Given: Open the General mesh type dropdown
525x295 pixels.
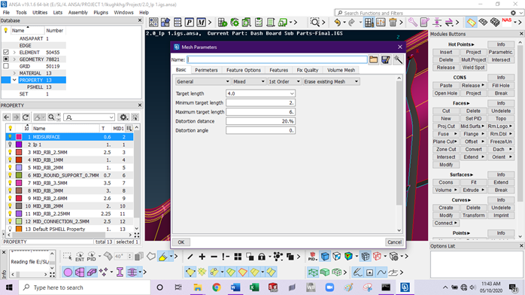Looking at the screenshot, I should tap(202, 81).
